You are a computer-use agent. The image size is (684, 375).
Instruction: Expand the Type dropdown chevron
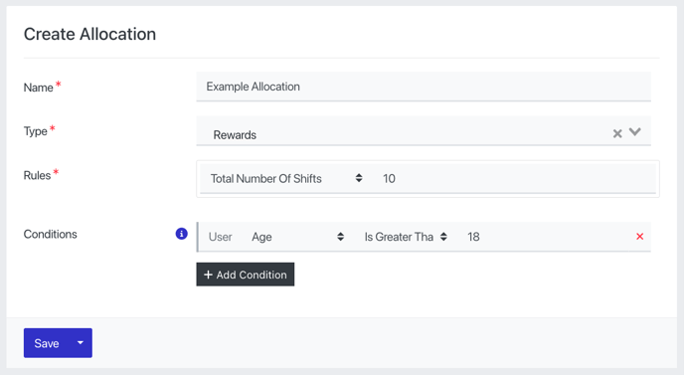point(634,131)
